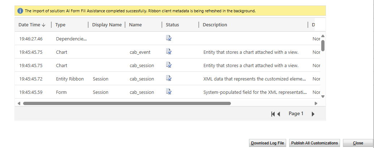Click status icon for cab_event Chart row
The height and width of the screenshot is (148, 374).
pyautogui.click(x=169, y=52)
